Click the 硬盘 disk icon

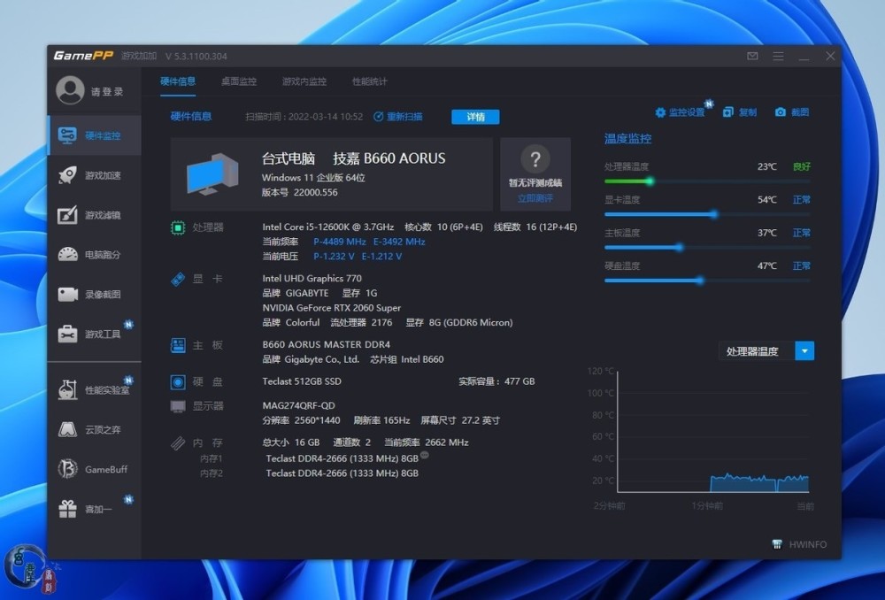point(178,382)
